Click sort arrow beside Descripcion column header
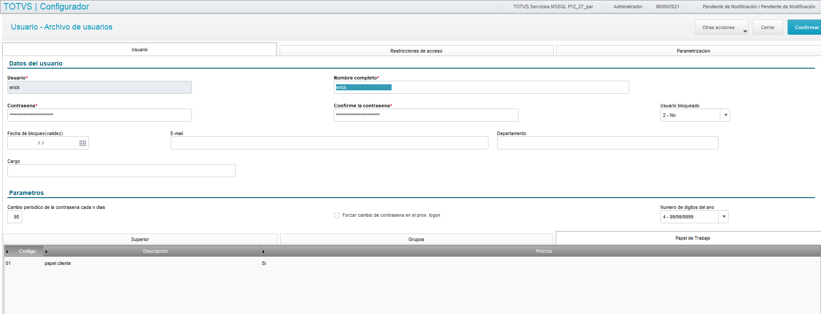821x314 pixels. (x=46, y=251)
